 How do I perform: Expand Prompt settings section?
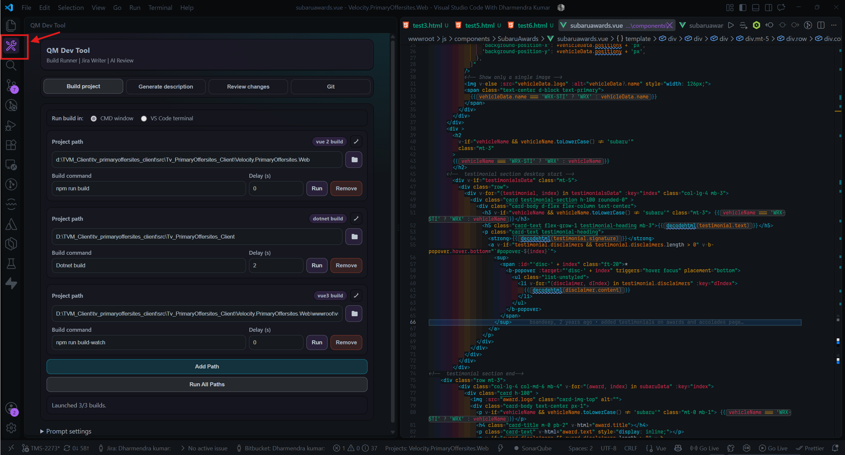click(x=65, y=431)
